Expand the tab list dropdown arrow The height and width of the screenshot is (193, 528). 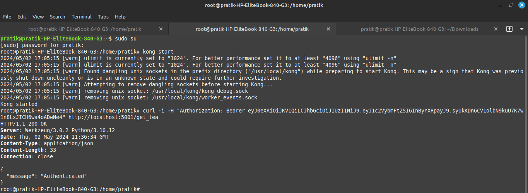click(521, 29)
